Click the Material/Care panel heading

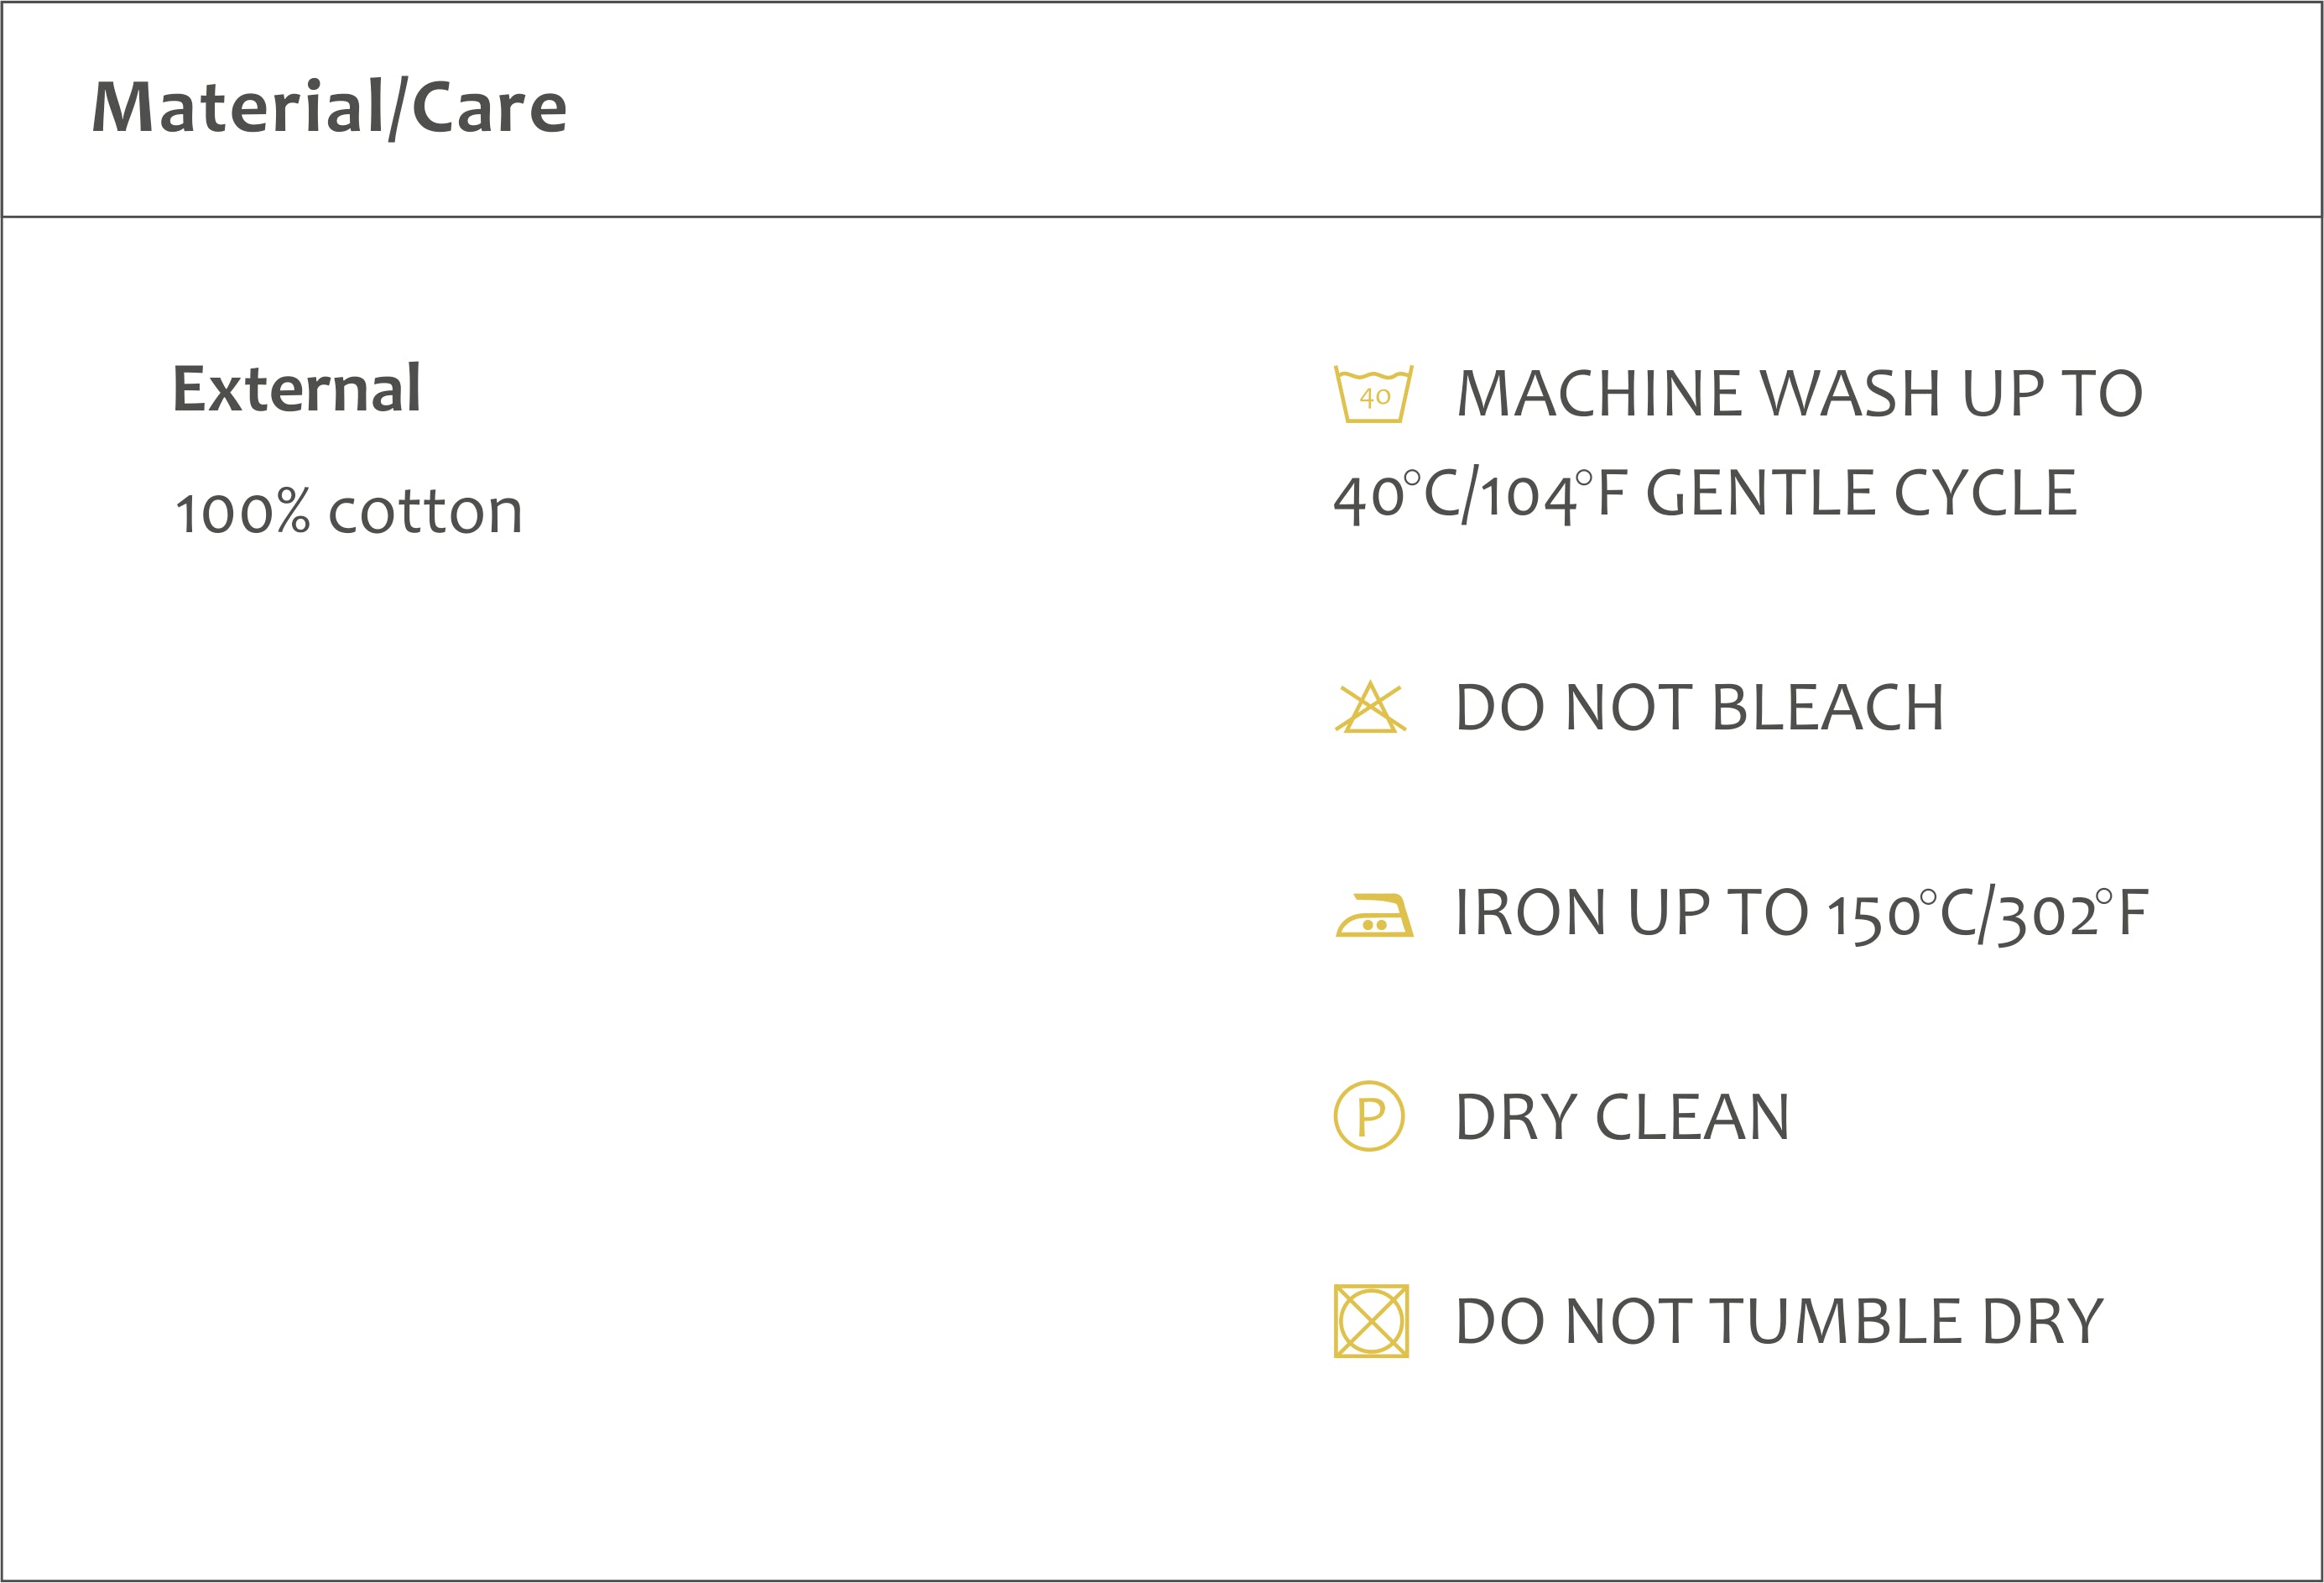(329, 107)
